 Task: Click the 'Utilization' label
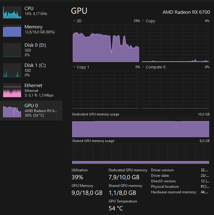(x=79, y=170)
